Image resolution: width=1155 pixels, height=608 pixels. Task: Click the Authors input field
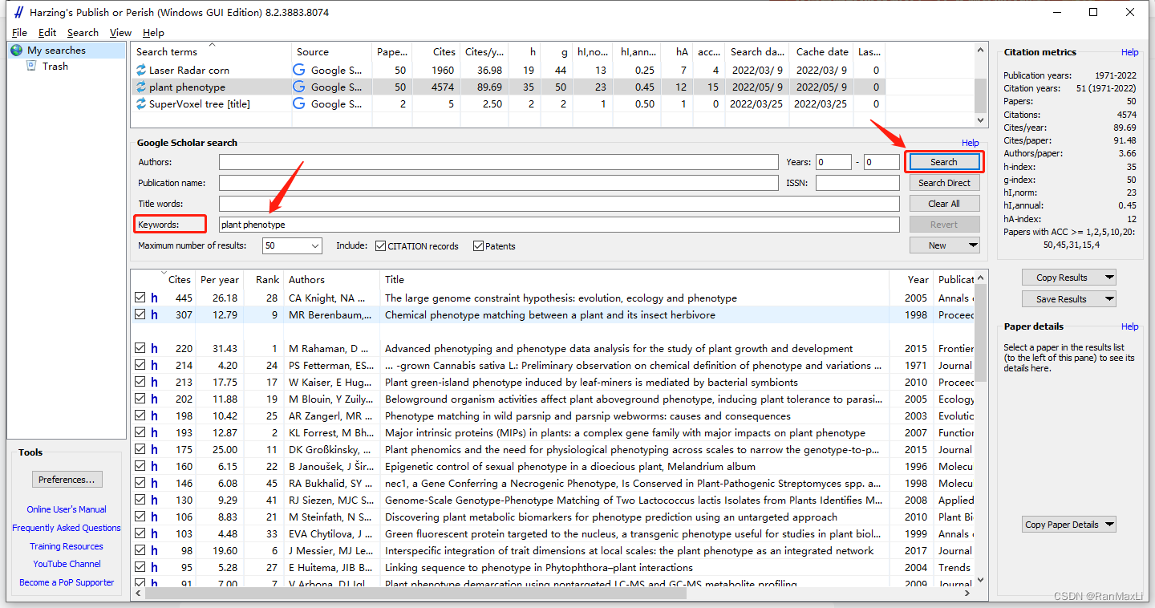(498, 162)
